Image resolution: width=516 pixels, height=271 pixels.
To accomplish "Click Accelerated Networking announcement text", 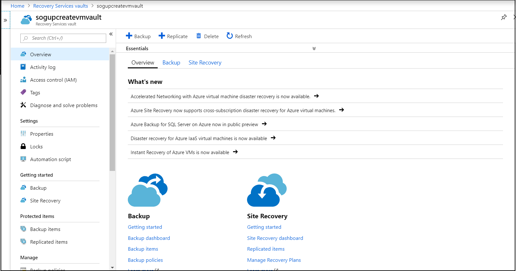I will [x=220, y=97].
